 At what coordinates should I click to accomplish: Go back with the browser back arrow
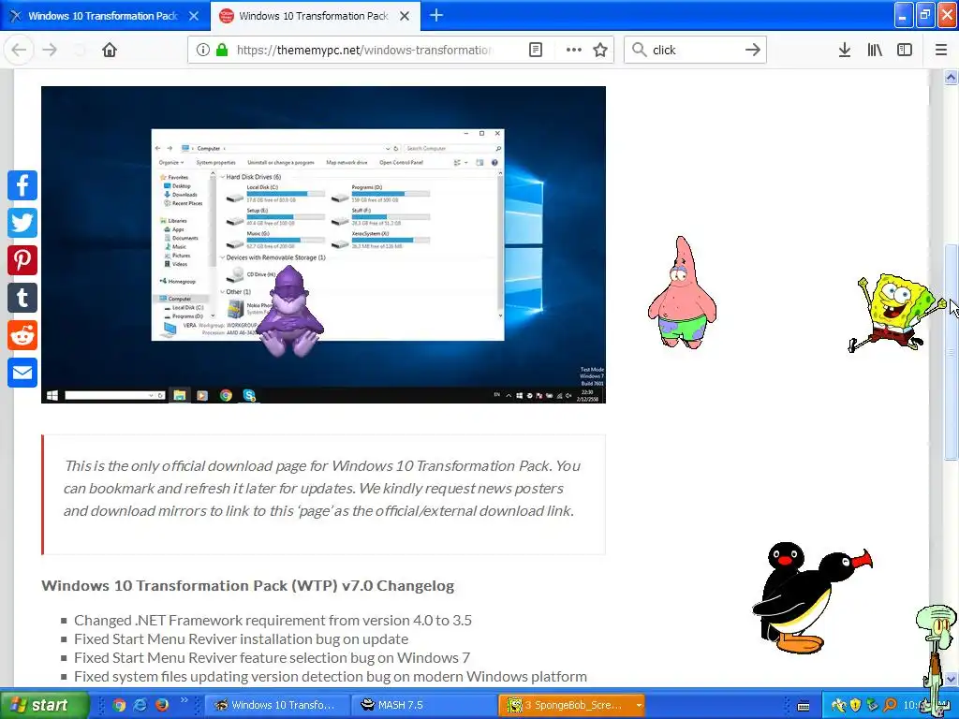pyautogui.click(x=19, y=50)
